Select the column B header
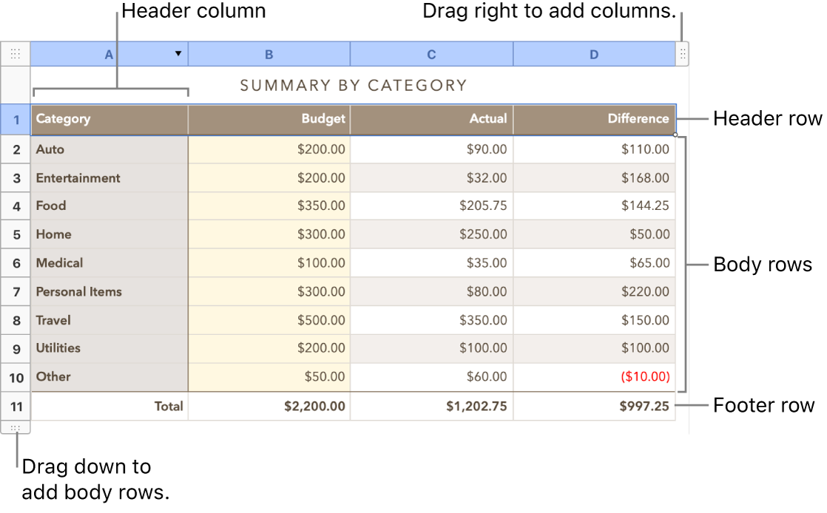827x513 pixels. [269, 53]
